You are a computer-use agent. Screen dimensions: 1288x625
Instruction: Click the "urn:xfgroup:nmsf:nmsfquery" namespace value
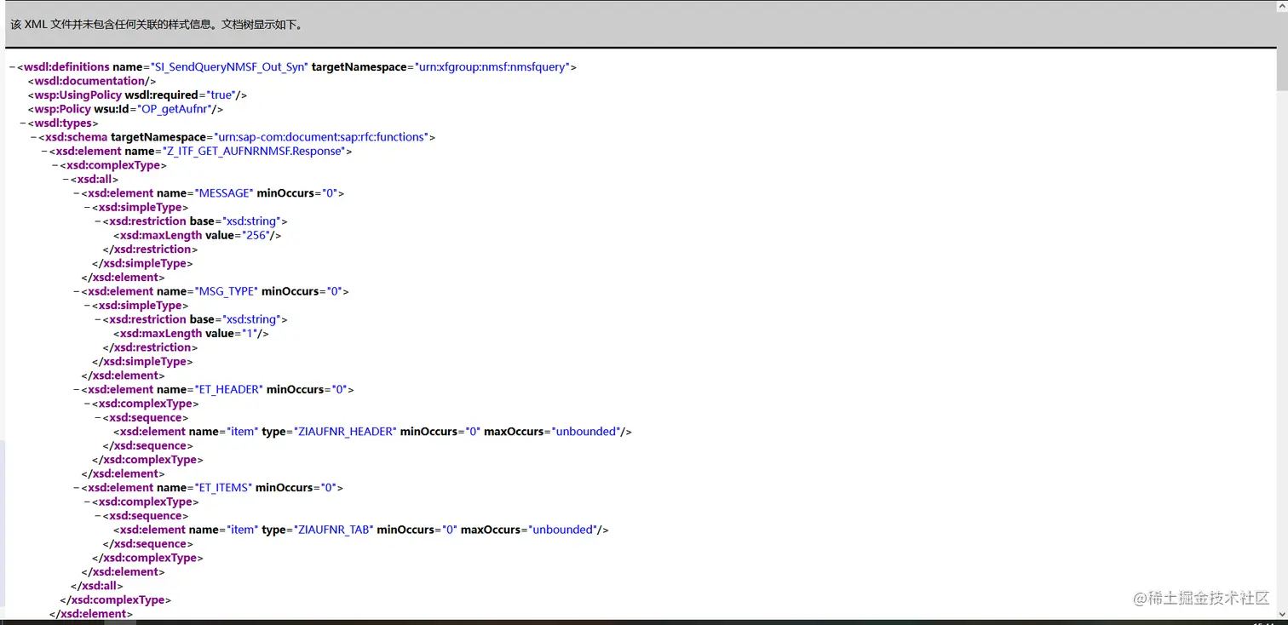coord(491,67)
